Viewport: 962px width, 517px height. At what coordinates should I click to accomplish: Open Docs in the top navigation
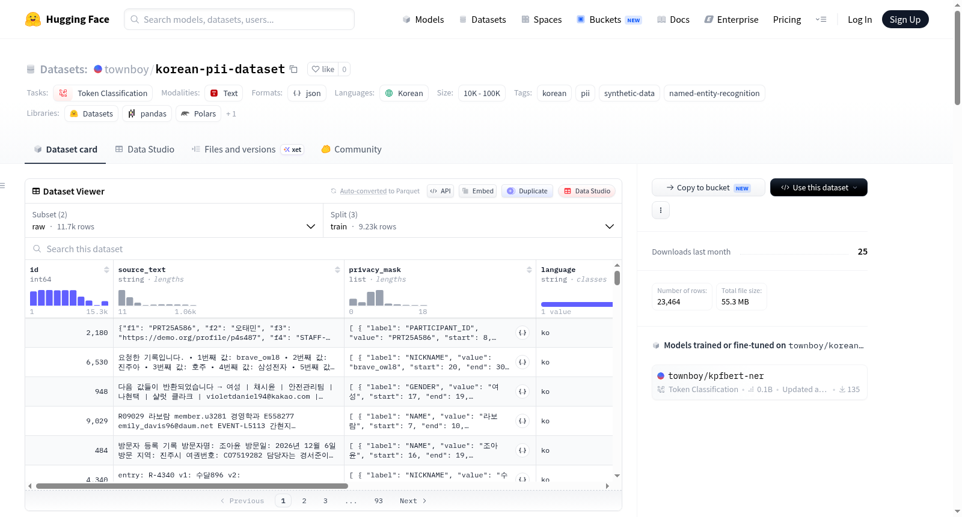[673, 19]
